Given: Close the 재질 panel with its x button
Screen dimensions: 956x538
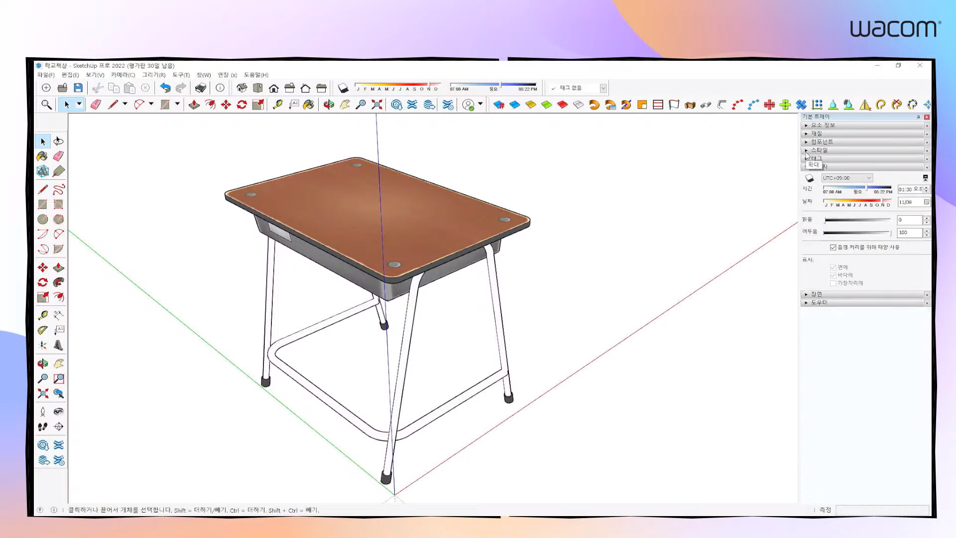Looking at the screenshot, I should (927, 134).
